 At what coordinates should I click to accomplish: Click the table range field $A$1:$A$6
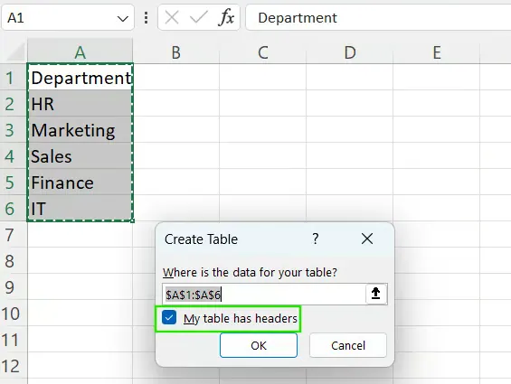264,295
